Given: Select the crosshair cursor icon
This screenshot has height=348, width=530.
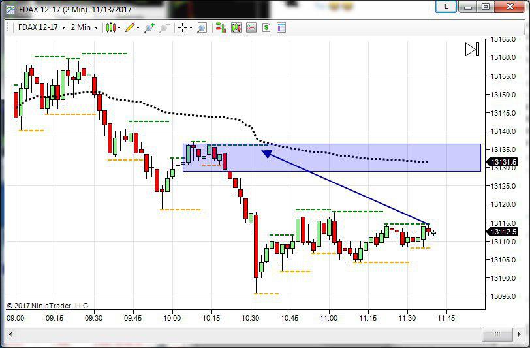Looking at the screenshot, I should [183, 27].
